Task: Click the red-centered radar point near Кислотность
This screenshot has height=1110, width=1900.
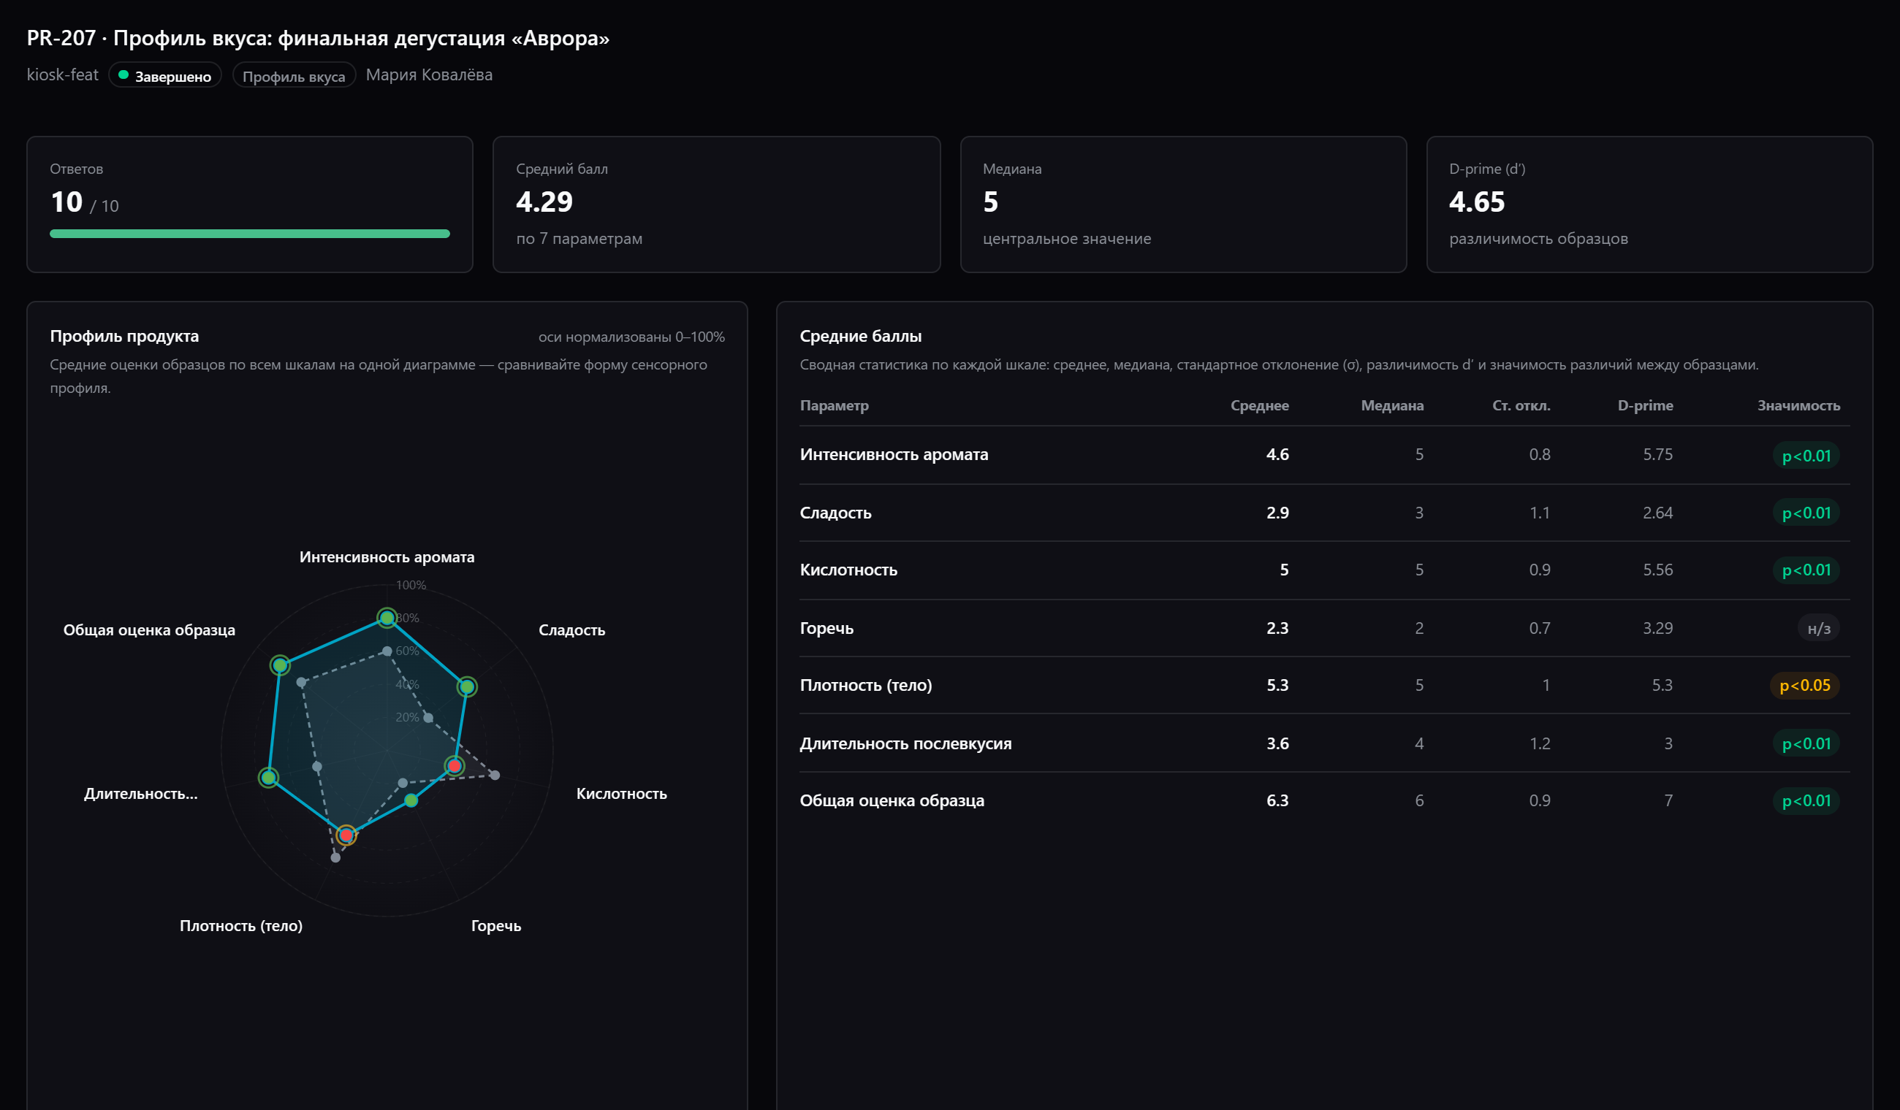Action: tap(454, 766)
